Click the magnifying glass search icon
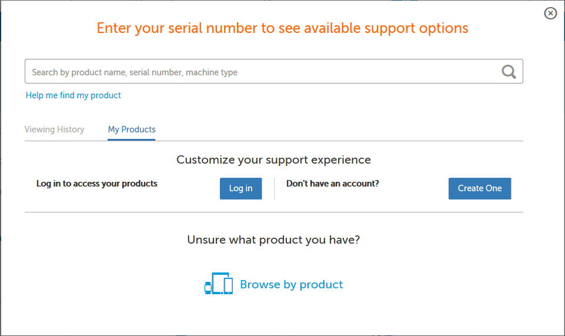Screen dimensions: 565x336 (x=509, y=72)
